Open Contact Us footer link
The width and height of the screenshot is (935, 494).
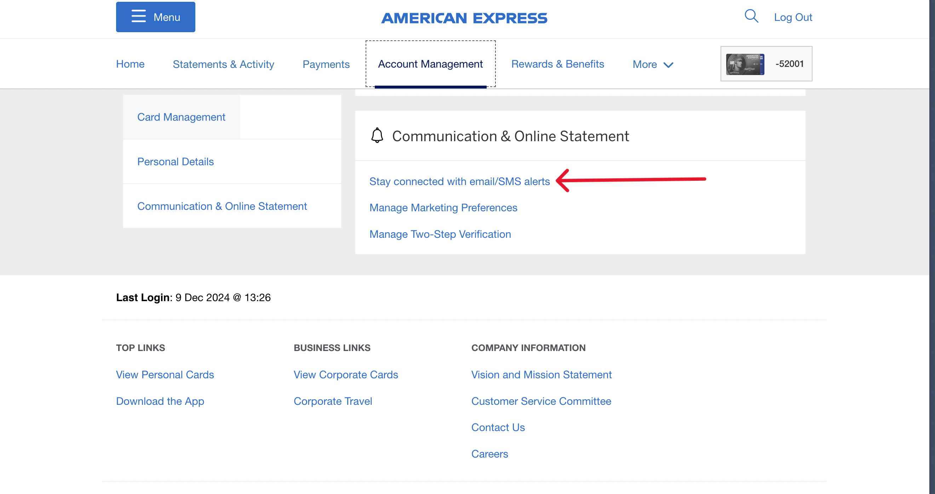pyautogui.click(x=498, y=427)
